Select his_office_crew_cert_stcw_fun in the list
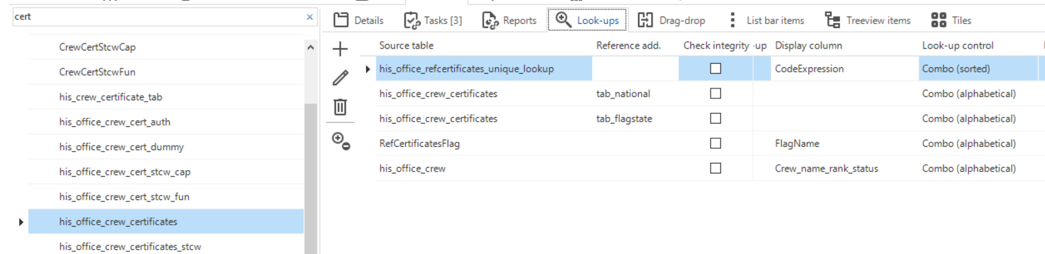This screenshot has height=254, width=1045. click(166, 197)
